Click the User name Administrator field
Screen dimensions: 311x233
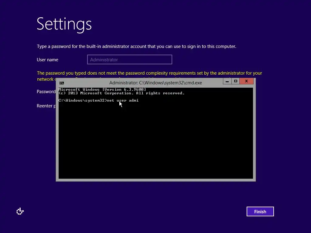pyautogui.click(x=129, y=59)
